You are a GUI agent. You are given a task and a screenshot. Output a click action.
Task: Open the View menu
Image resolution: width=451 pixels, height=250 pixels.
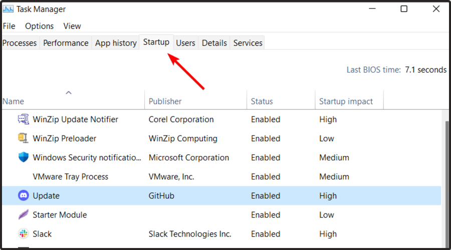pyautogui.click(x=72, y=26)
